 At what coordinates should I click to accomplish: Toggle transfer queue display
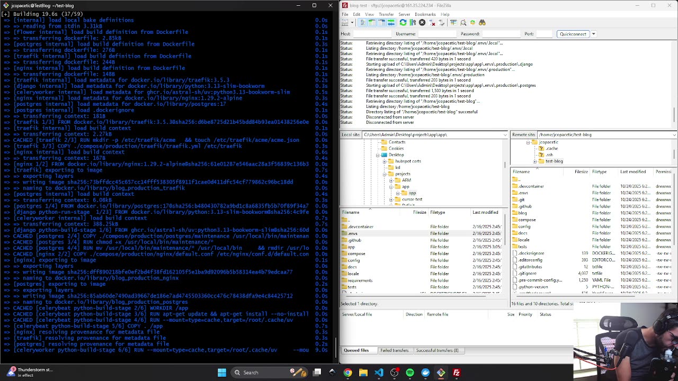pos(391,23)
